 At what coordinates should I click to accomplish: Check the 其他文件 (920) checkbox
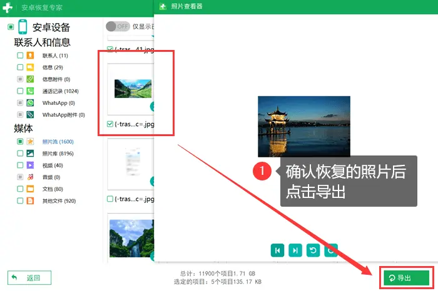pos(20,200)
